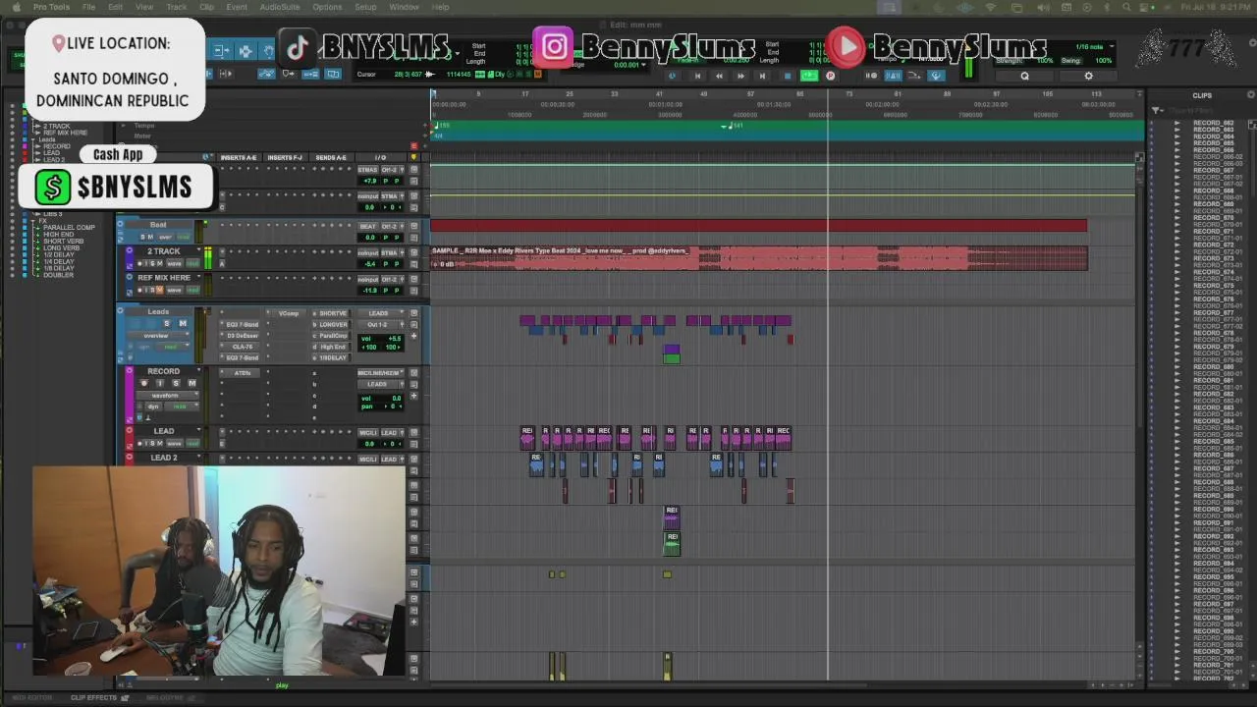
Task: Record-enable the RECORD track
Action: click(x=143, y=383)
